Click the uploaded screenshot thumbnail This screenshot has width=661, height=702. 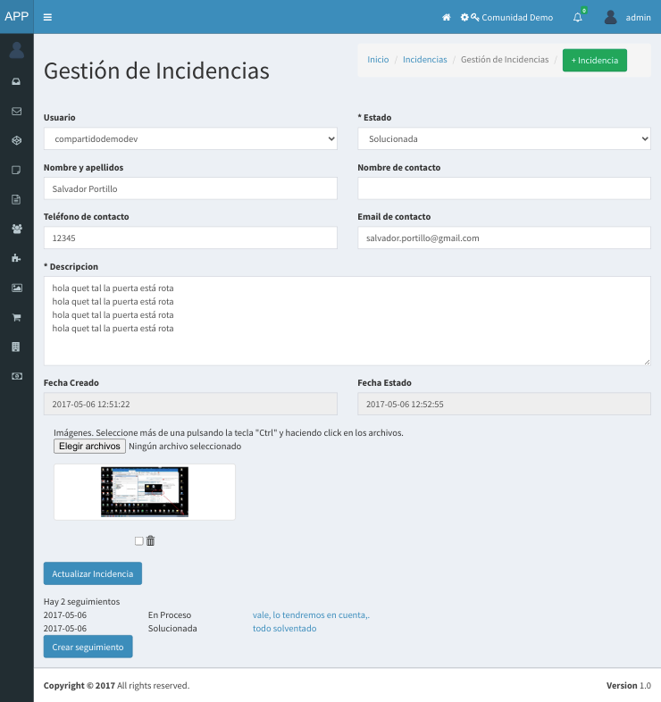point(145,492)
